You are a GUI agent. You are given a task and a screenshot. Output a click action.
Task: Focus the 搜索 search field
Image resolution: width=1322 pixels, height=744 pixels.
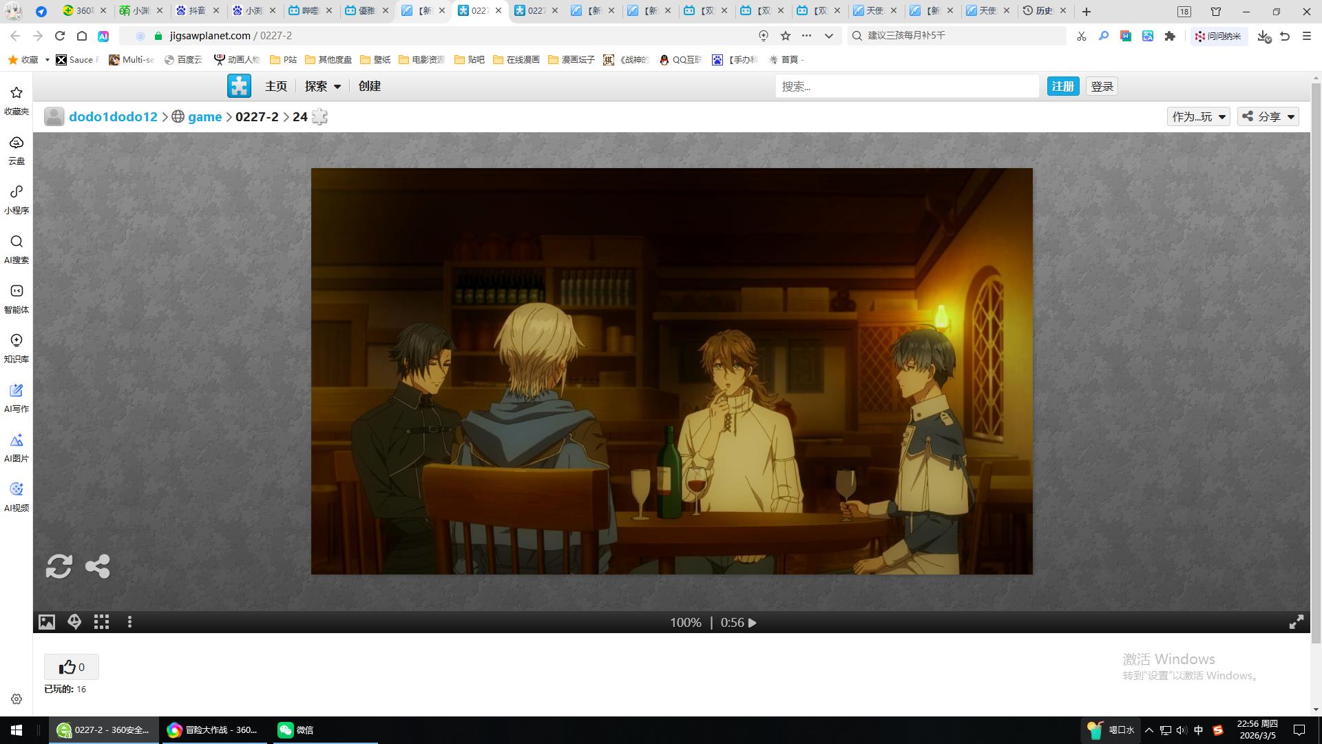point(906,86)
